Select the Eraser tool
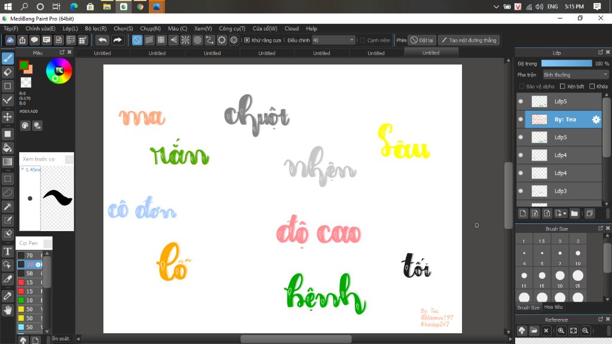The width and height of the screenshot is (612, 344). [x=7, y=72]
